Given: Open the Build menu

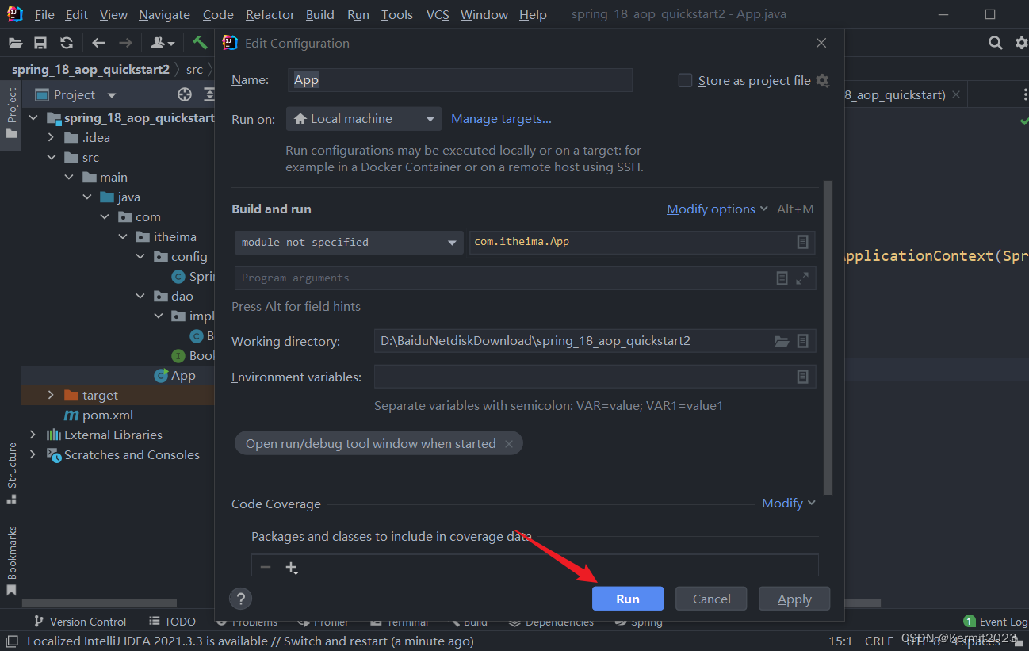Looking at the screenshot, I should tap(319, 14).
